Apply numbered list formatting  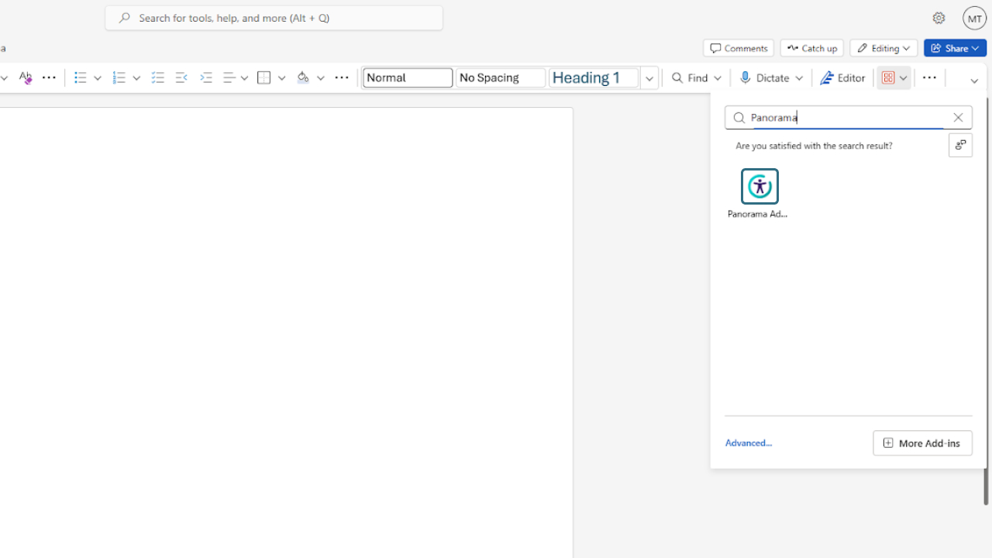tap(119, 77)
